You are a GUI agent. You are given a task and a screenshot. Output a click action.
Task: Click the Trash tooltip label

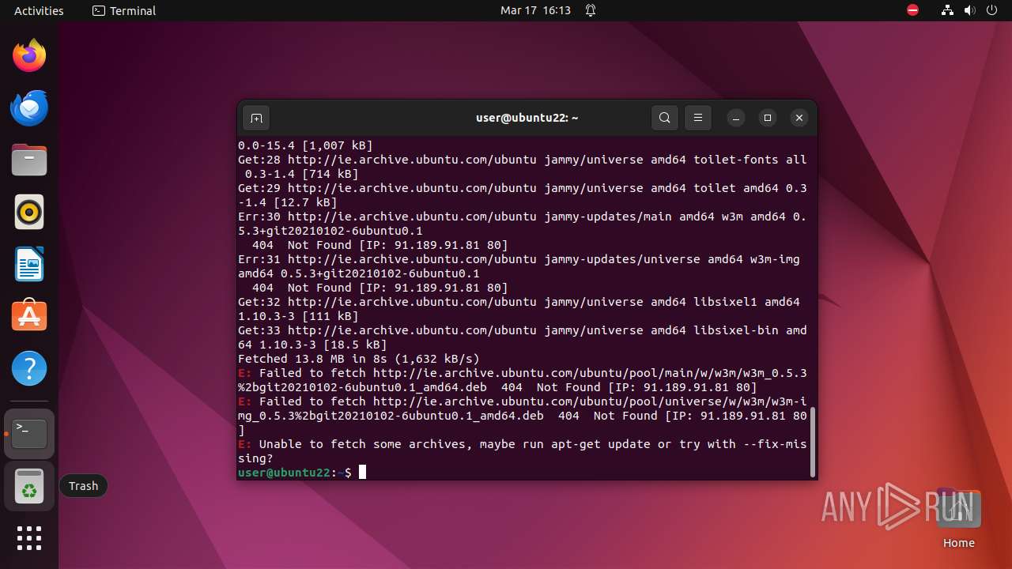coord(83,486)
